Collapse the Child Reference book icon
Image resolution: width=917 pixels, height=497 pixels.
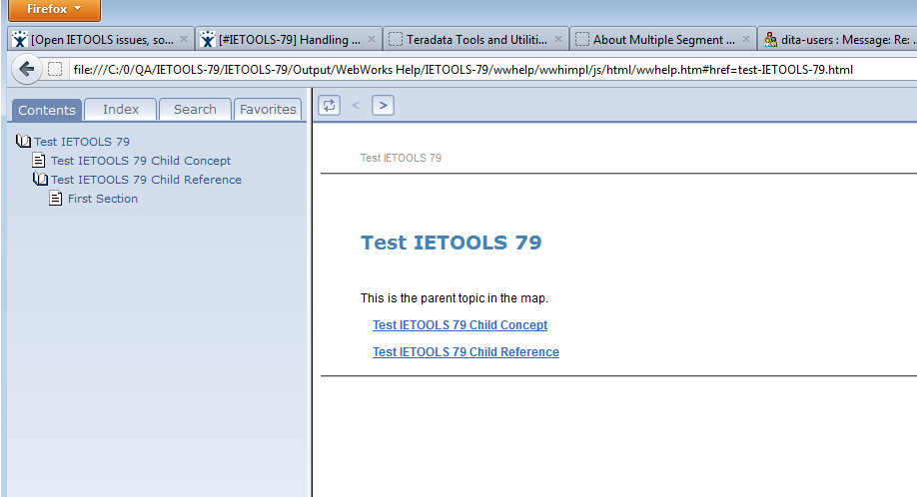40,180
